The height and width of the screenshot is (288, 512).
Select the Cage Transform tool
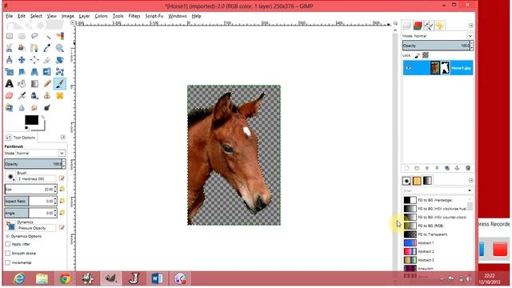click(x=60, y=72)
